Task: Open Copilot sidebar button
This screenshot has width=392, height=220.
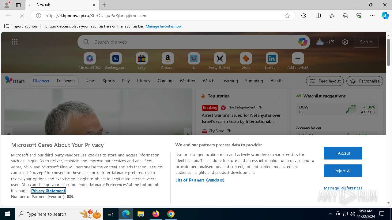Action: [x=385, y=16]
